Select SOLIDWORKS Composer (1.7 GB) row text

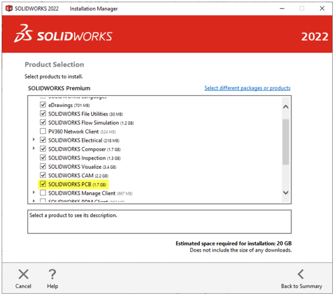coord(84,149)
